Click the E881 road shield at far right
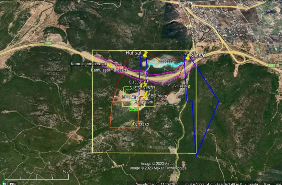 click(x=271, y=65)
